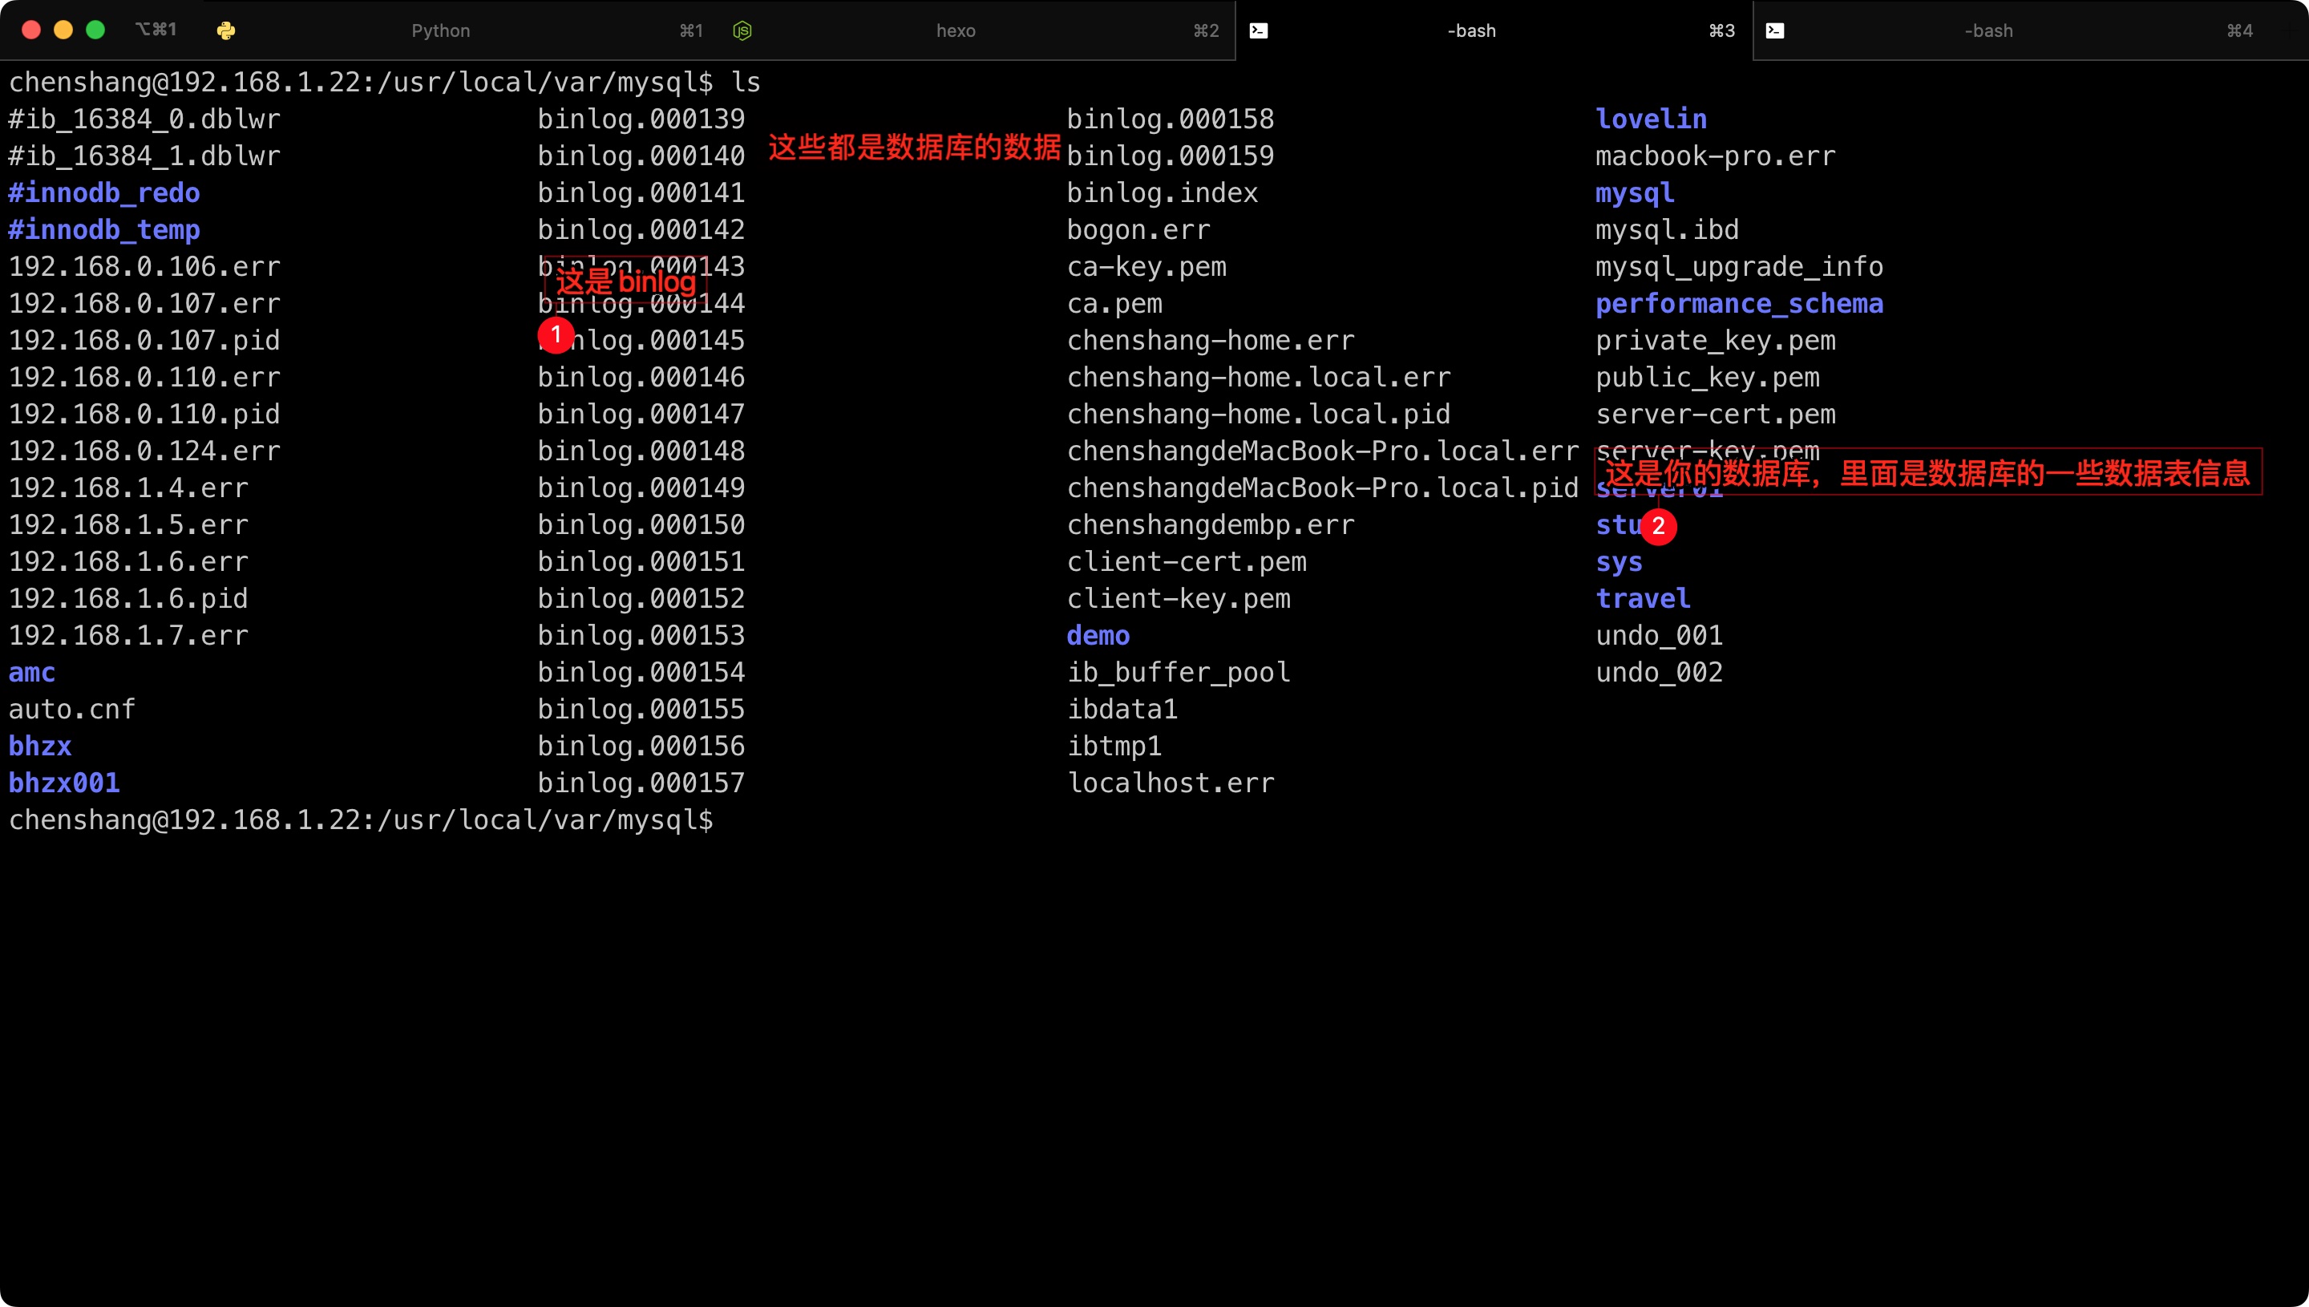Switch to the hexo tab
2309x1307 pixels.
pyautogui.click(x=956, y=30)
